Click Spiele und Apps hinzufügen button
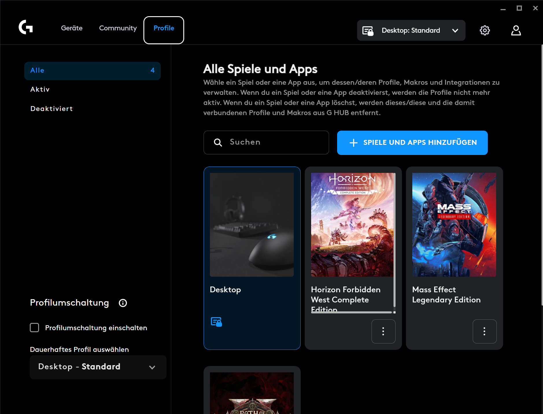 click(412, 143)
